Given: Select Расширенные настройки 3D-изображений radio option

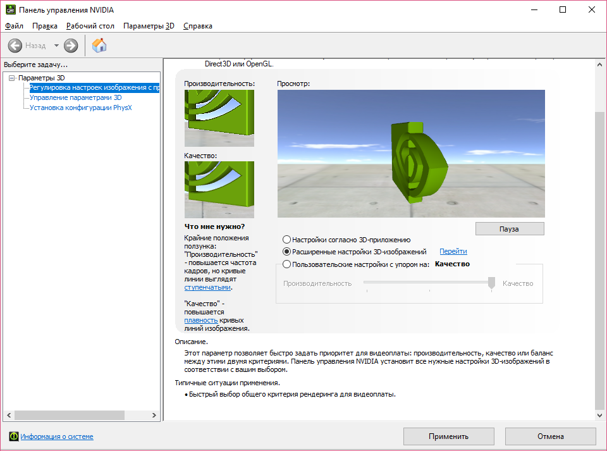Looking at the screenshot, I should [x=286, y=252].
